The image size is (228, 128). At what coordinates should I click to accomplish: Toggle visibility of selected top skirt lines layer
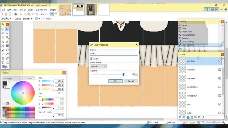[x=219, y=61]
